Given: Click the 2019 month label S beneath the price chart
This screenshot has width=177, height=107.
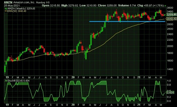Looking at the screenshot, I should [51, 78].
